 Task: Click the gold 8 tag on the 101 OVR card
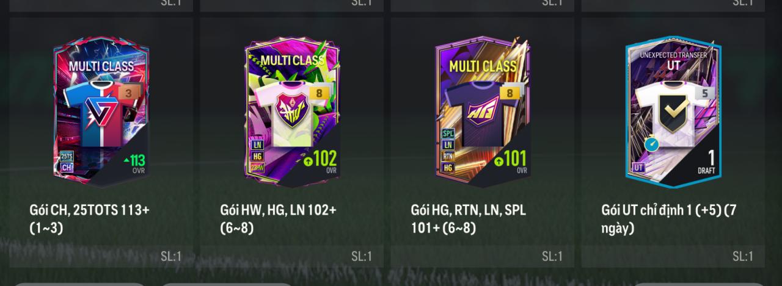pos(510,93)
